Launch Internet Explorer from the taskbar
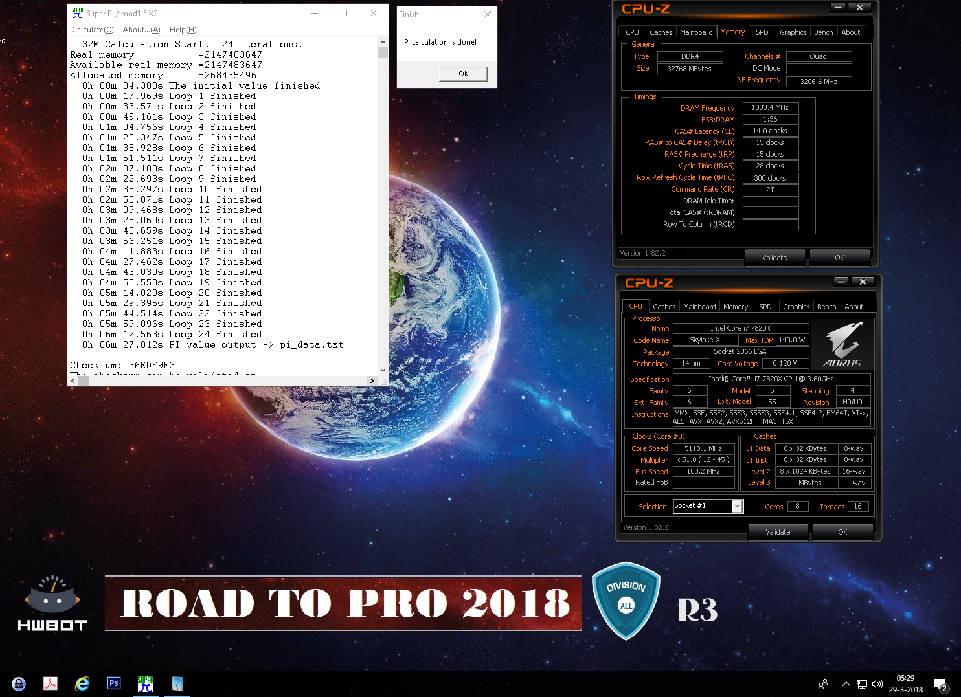 click(82, 683)
